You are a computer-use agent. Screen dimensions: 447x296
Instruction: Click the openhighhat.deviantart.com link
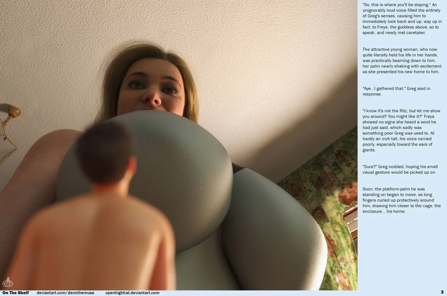(132, 293)
